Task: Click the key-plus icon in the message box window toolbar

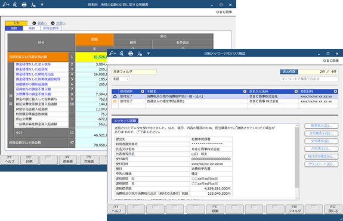Action: [x=113, y=53]
